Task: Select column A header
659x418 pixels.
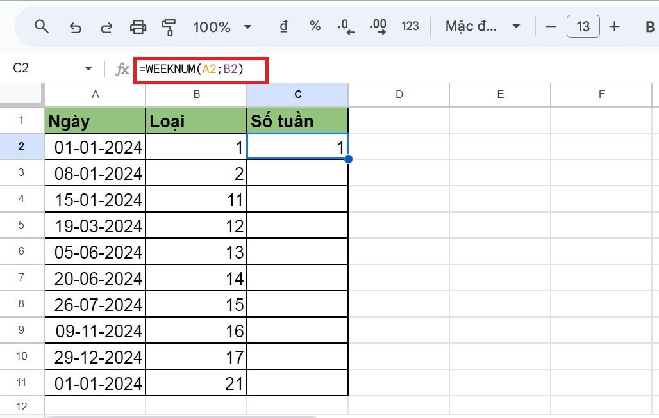Action: click(95, 95)
